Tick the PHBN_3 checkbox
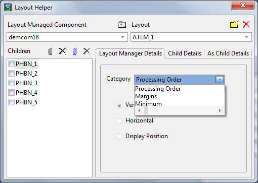This screenshot has height=183, width=258. [11, 83]
